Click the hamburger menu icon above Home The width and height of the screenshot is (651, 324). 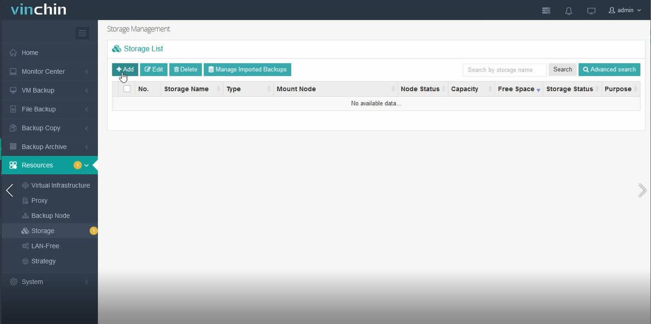(x=82, y=32)
